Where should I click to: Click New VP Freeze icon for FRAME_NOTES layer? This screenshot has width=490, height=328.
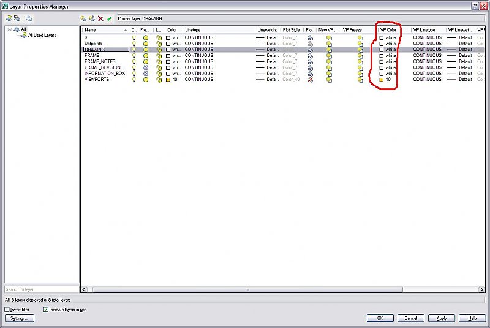click(329, 61)
